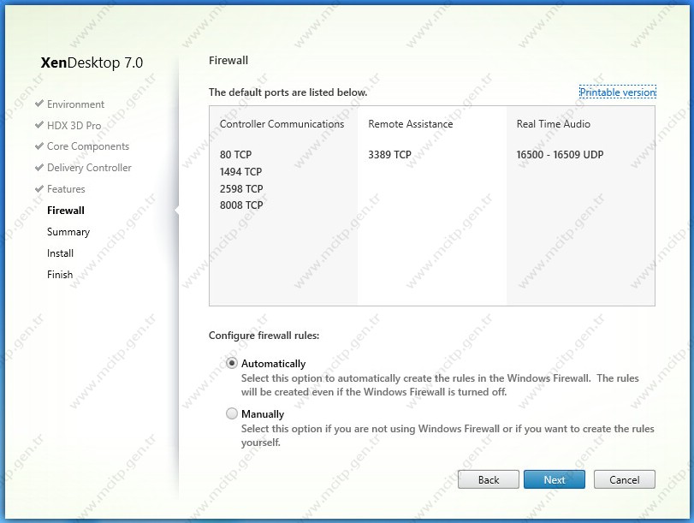This screenshot has width=694, height=523.
Task: Click the 3389 TCP port entry
Action: pos(389,155)
